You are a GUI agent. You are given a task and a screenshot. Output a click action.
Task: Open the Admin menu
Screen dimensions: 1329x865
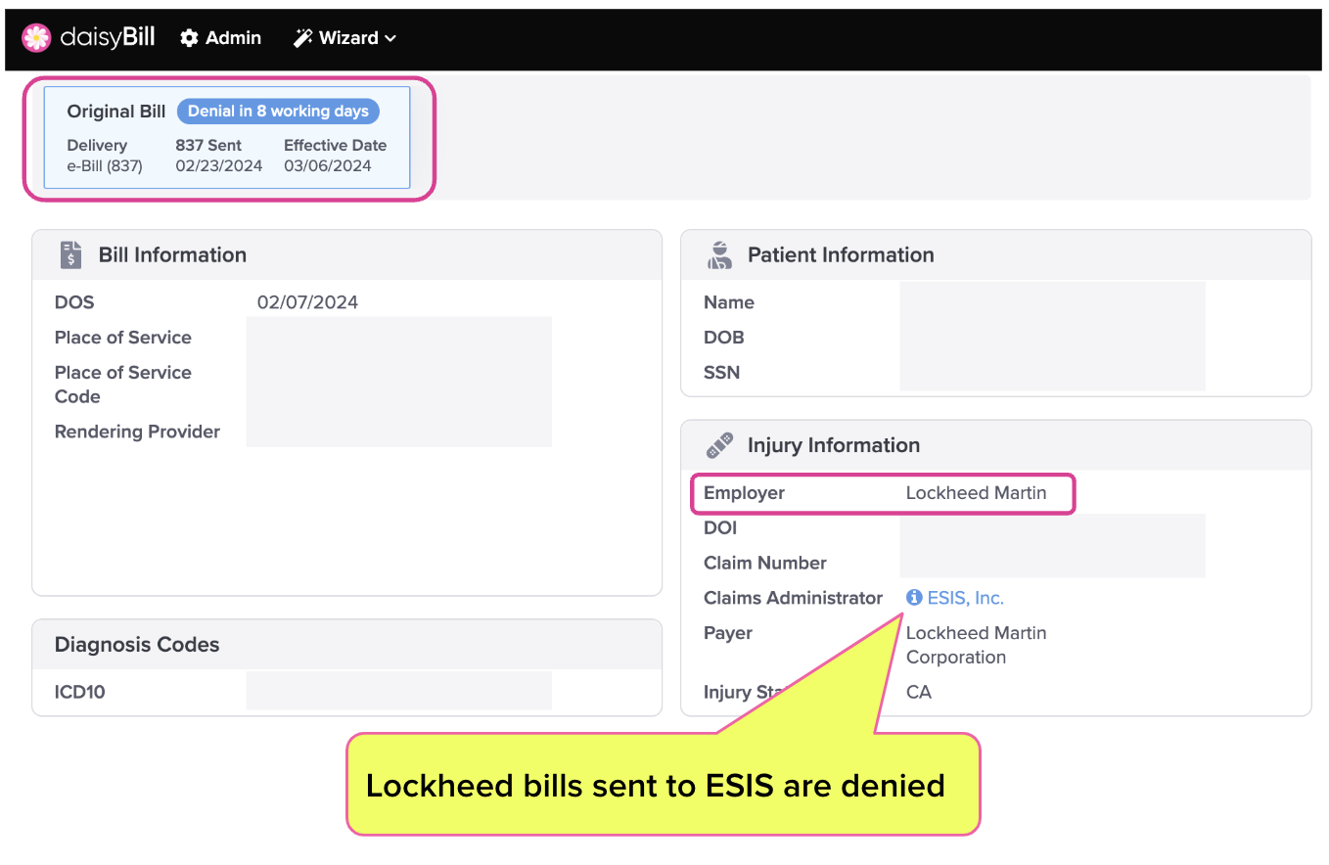221,38
